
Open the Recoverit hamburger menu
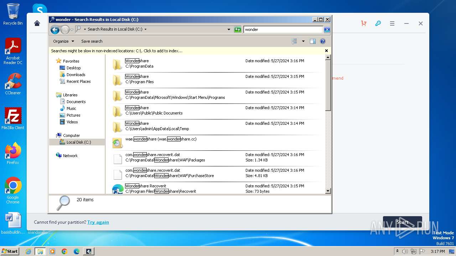click(x=392, y=23)
